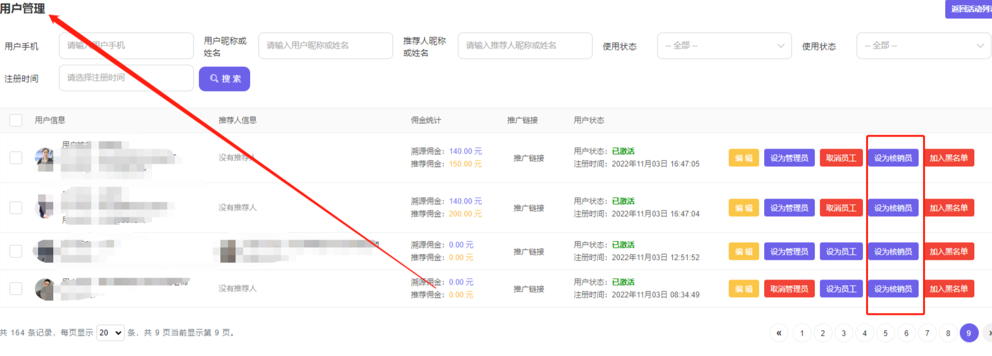
Task: Check the row registered at 12:51:52
Action: [16, 251]
